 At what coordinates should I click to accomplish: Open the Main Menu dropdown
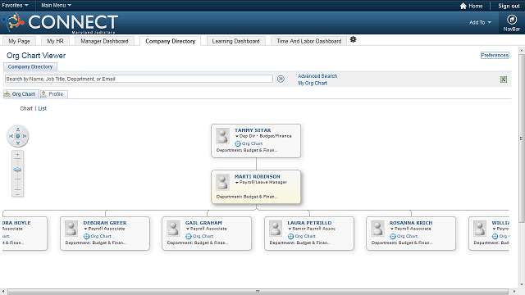click(57, 6)
